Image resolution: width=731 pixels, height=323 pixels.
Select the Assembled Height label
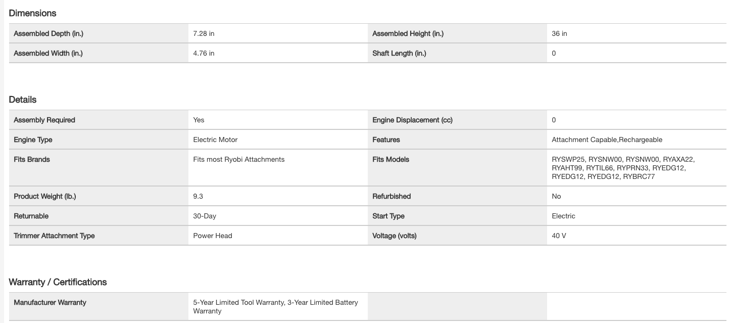[x=408, y=34]
